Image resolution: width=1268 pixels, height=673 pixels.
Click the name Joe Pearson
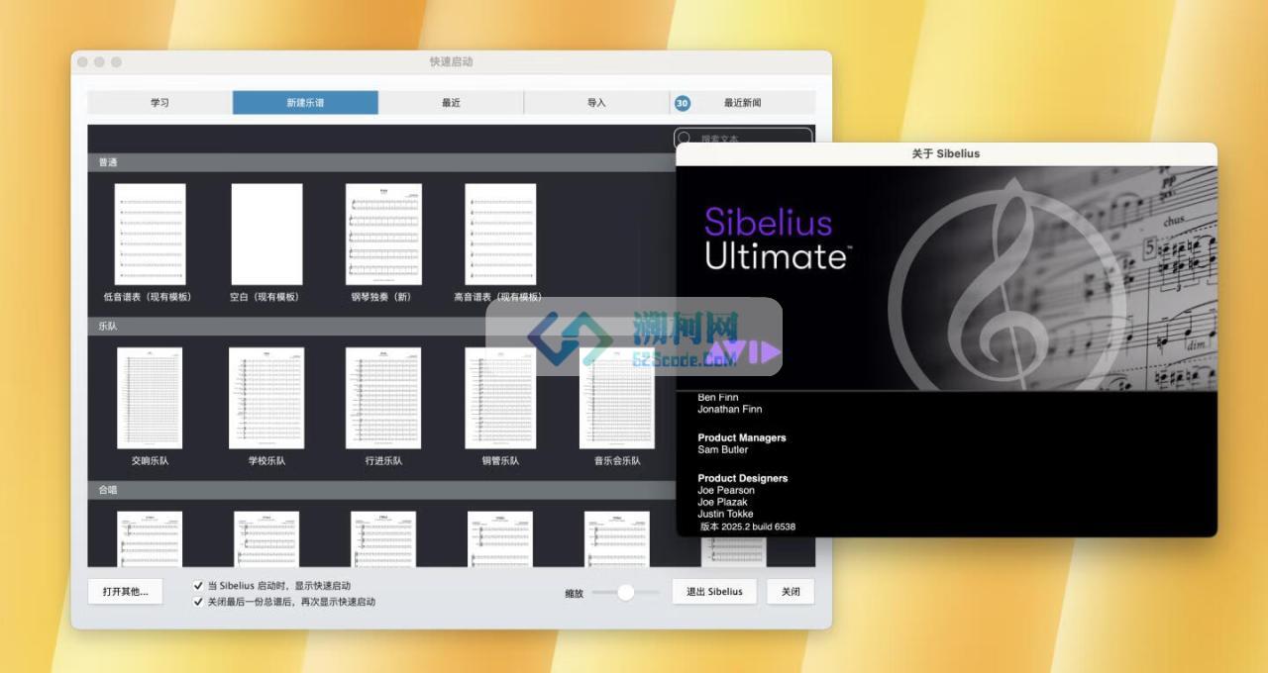[726, 490]
